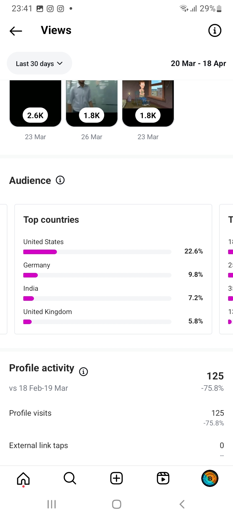Screen dimensions: 233x518
Task: Tap the create new post plus icon
Action: [x=116, y=478]
